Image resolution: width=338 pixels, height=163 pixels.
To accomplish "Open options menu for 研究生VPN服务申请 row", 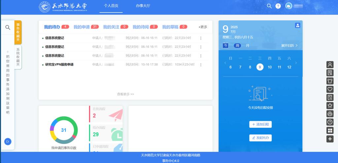I will tap(200, 65).
